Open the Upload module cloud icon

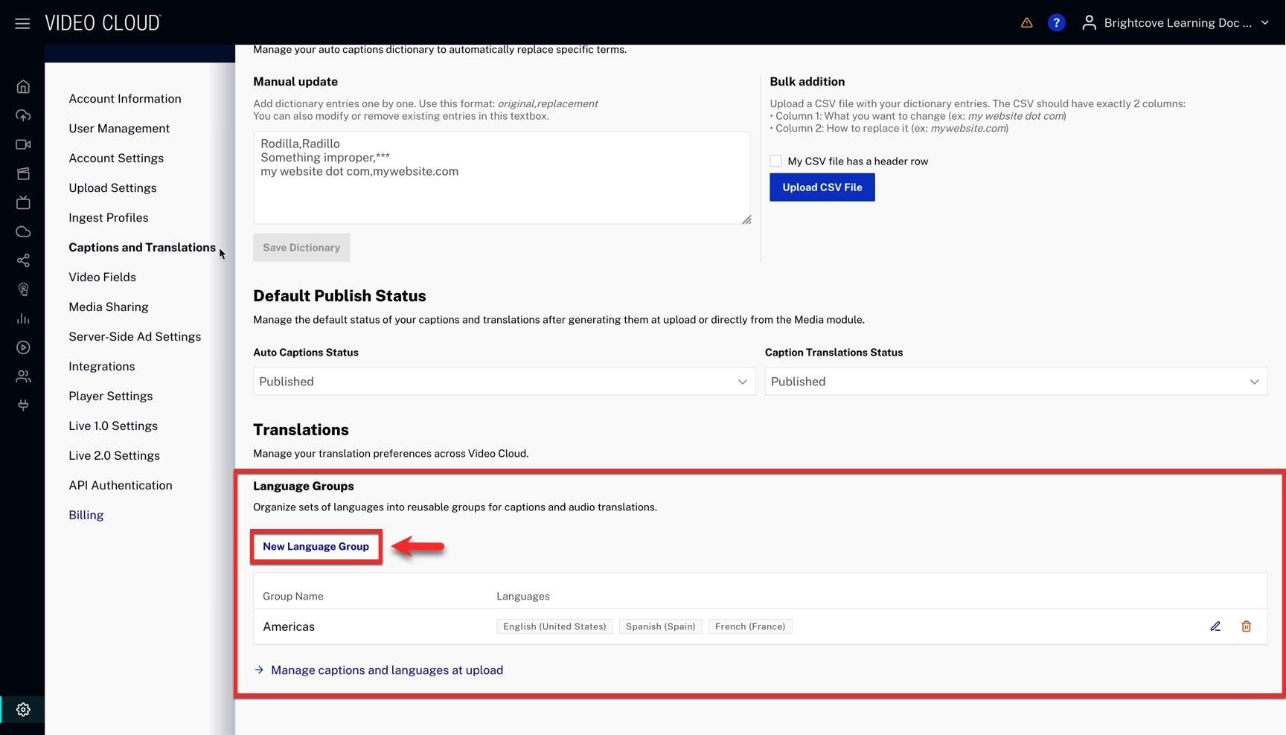pyautogui.click(x=23, y=116)
